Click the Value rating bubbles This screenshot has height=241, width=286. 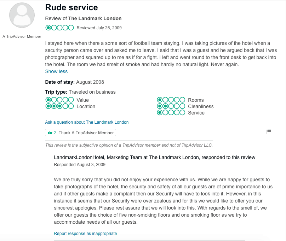[x=59, y=100]
